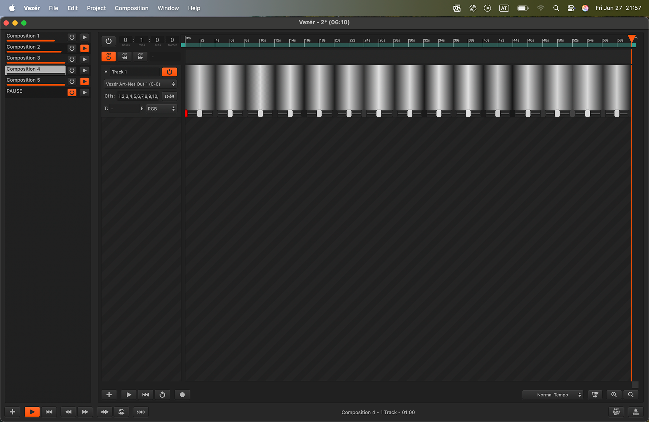Jump to the previous cue
This screenshot has height=422, width=649.
[x=124, y=56]
